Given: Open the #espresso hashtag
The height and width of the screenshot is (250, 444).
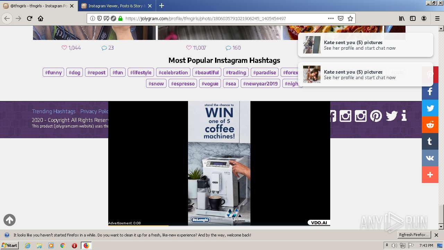Looking at the screenshot, I should tap(183, 83).
